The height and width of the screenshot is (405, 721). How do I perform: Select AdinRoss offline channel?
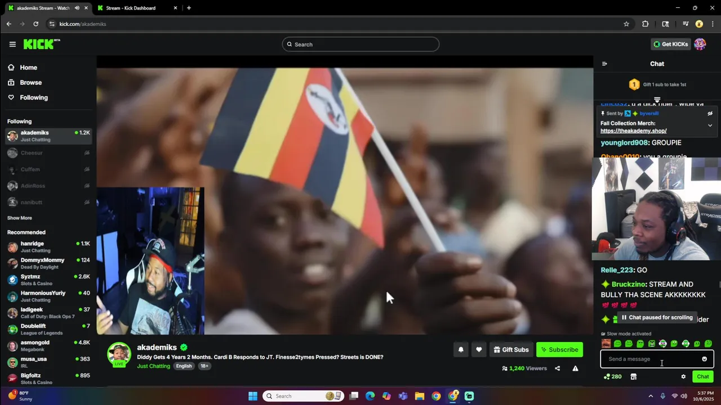pyautogui.click(x=48, y=186)
